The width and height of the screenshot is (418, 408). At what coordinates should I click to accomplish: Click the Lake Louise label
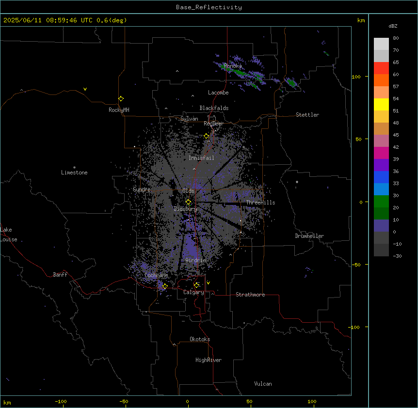click(x=9, y=235)
